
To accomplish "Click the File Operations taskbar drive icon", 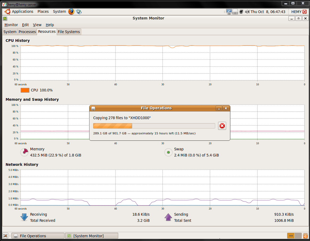I will point(16,236).
